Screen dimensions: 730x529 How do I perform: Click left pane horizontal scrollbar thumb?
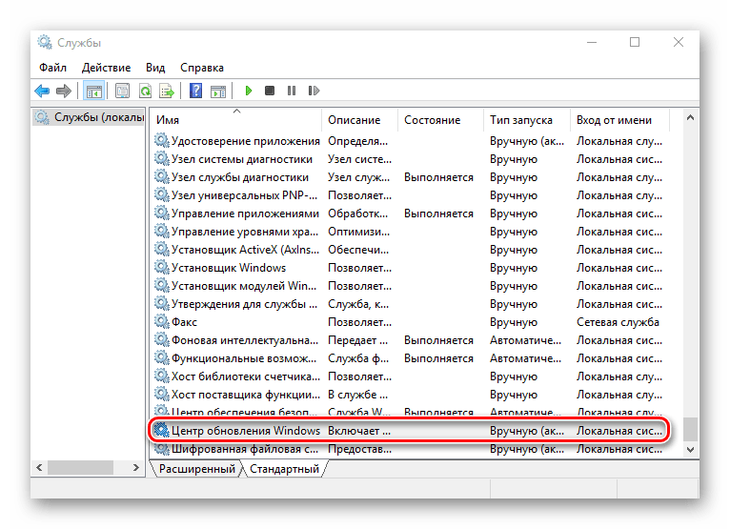81,468
